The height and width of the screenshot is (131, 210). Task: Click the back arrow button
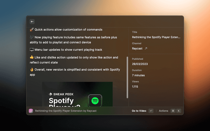coord(32,22)
